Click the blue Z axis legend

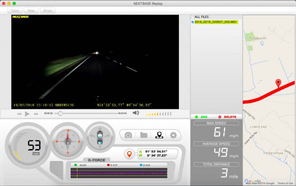[145, 165]
